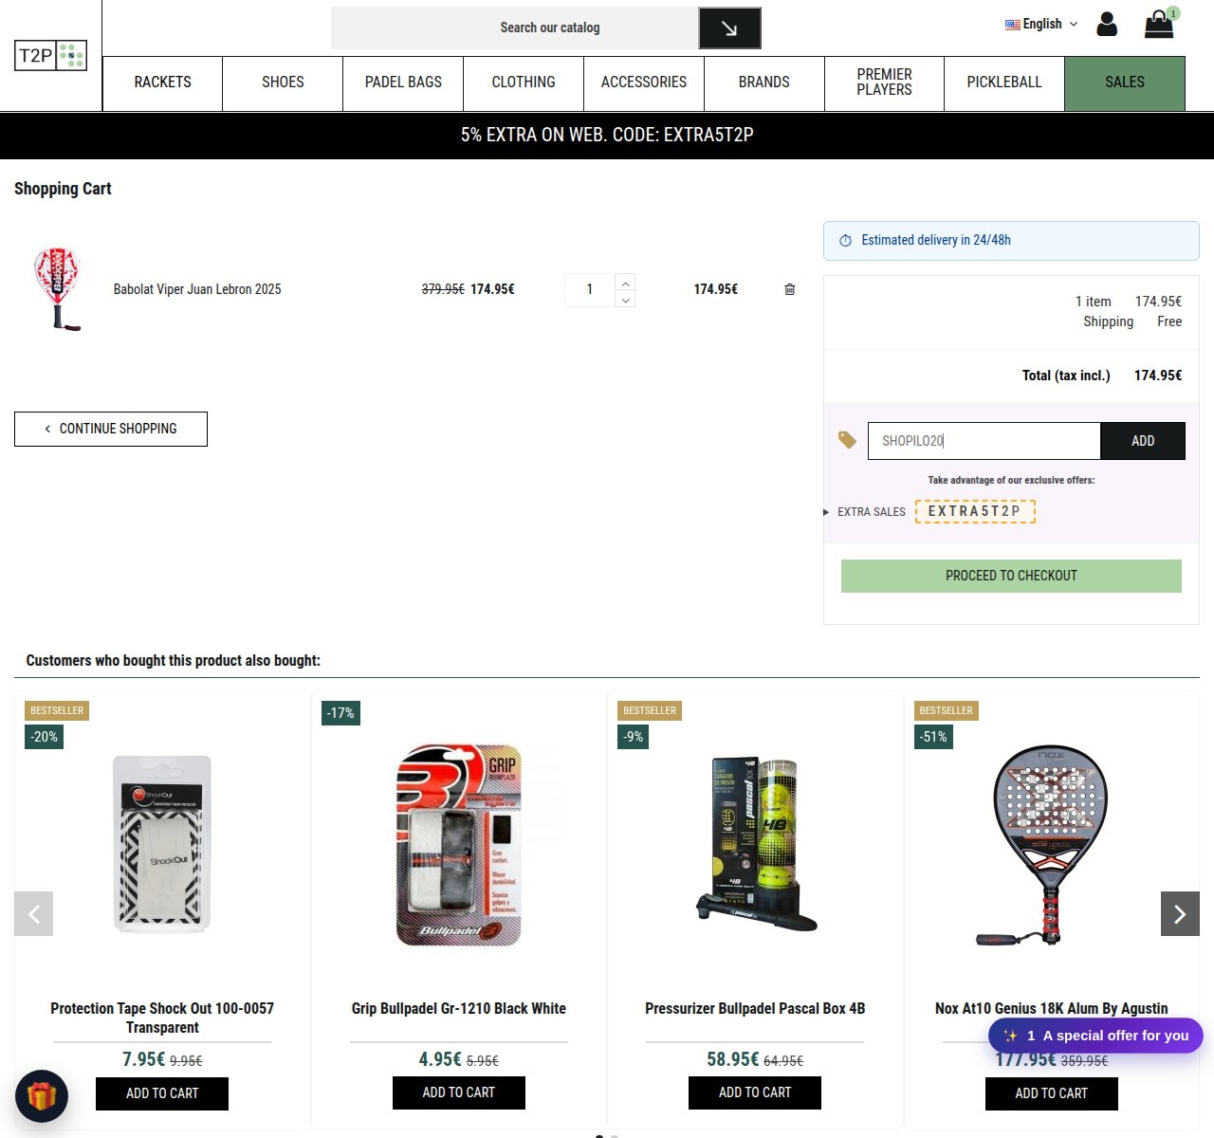Screen dimensions: 1214x1138
Task: Add Nox At10 Genius to cart
Action: pos(1052,1093)
